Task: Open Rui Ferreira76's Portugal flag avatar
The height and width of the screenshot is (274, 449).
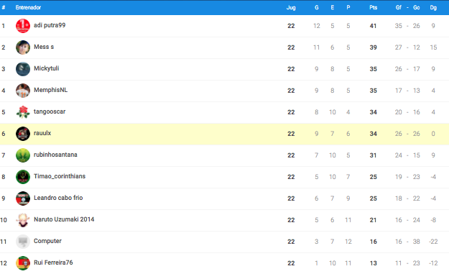Action: point(23,263)
